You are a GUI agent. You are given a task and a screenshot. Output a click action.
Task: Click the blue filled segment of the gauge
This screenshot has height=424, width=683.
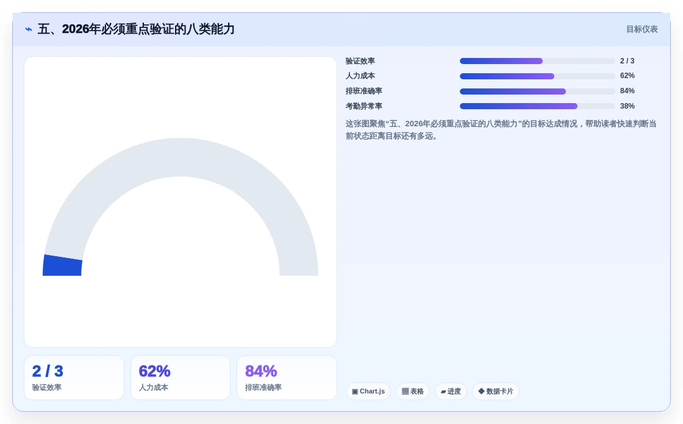click(x=62, y=266)
